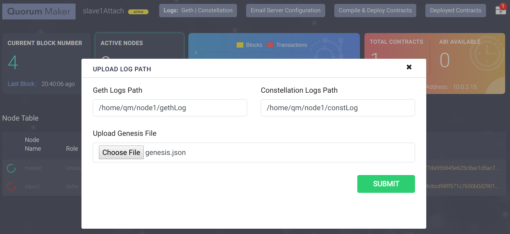Image resolution: width=510 pixels, height=234 pixels.
Task: Click the master node name row
Action: click(x=33, y=168)
